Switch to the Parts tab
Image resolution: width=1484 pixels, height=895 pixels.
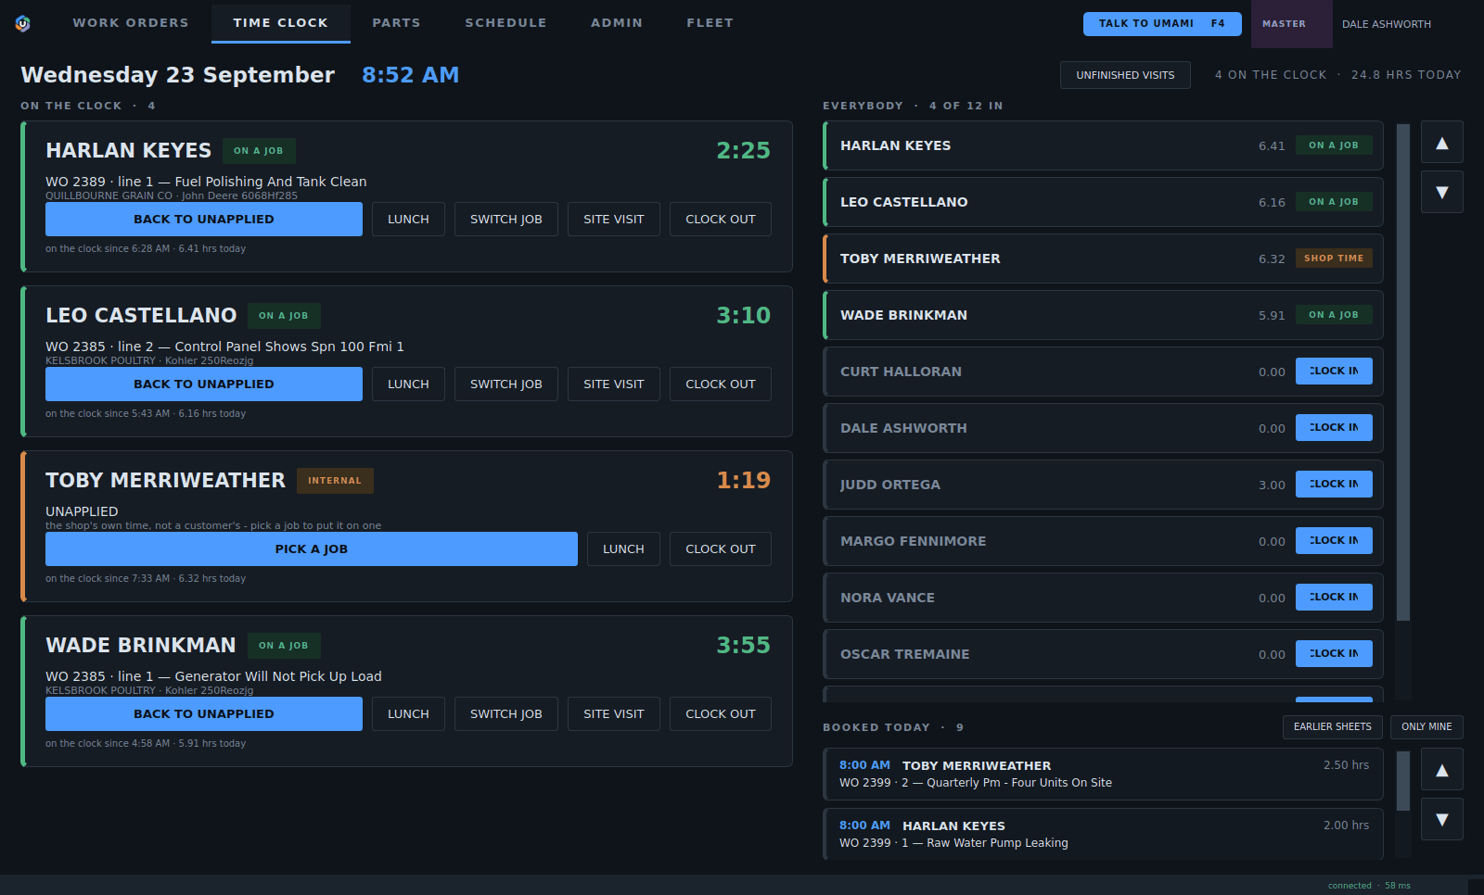396,23
